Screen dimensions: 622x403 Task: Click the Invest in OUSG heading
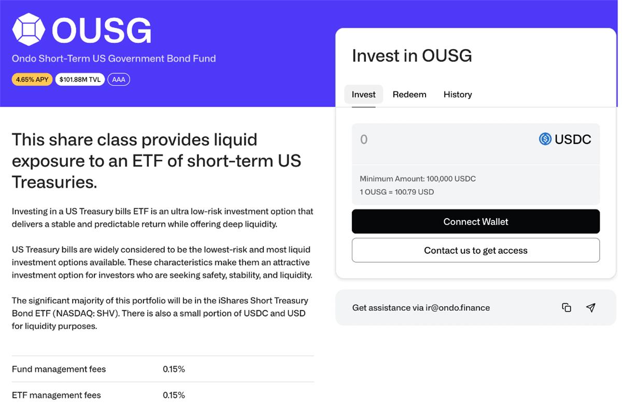pyautogui.click(x=412, y=55)
